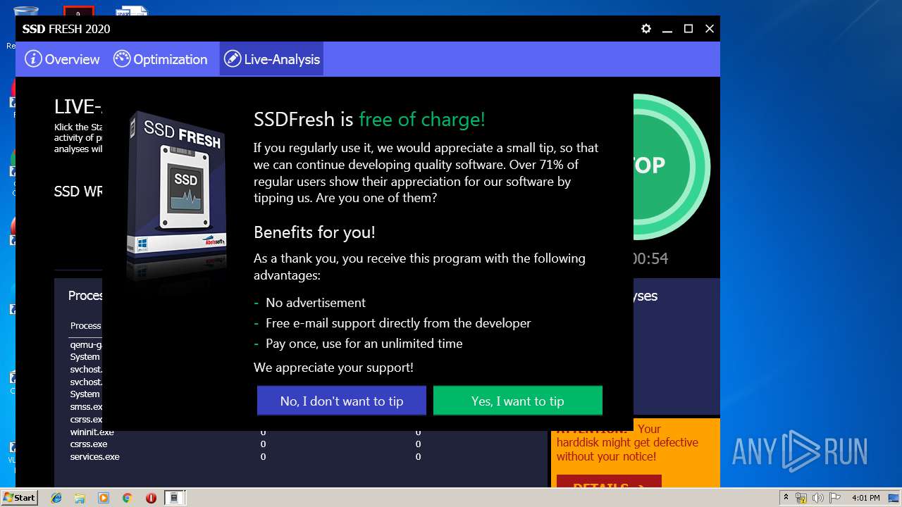Open the settings gear in title bar
Screen dimensions: 902x507
646,29
